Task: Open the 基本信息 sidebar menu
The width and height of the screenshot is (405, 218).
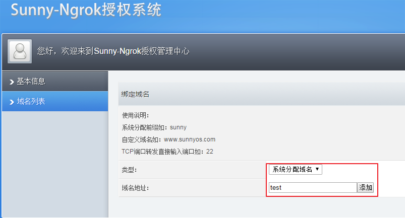Action: pyautogui.click(x=55, y=81)
